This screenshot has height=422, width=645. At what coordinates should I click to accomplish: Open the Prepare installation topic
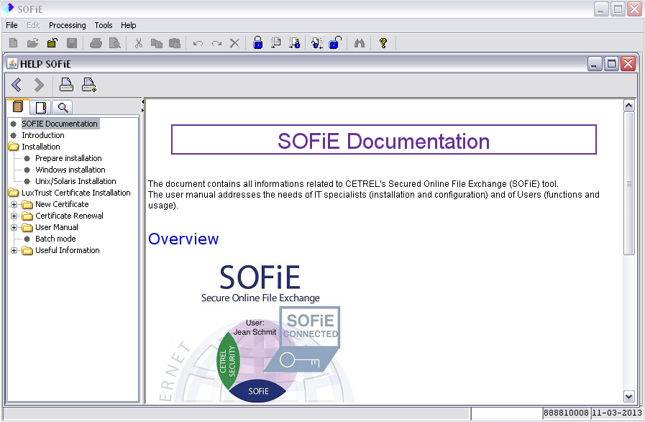coord(68,158)
